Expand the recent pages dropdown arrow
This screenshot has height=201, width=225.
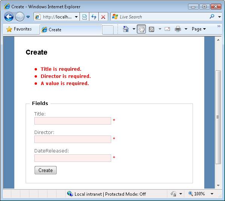[28, 17]
